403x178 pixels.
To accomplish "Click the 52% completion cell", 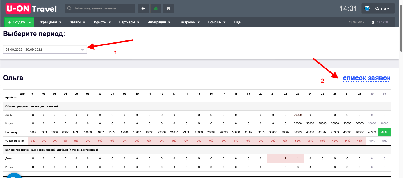I will (x=298, y=141).
